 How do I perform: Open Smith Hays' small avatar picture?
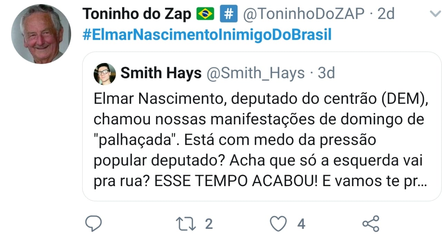[105, 74]
